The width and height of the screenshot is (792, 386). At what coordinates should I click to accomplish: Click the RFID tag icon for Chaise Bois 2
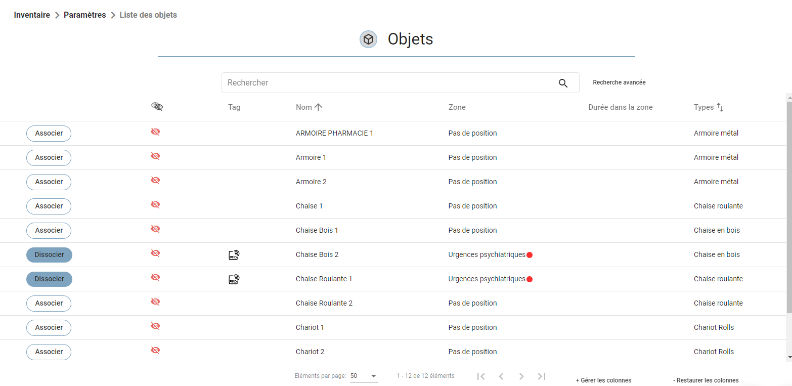tap(234, 255)
